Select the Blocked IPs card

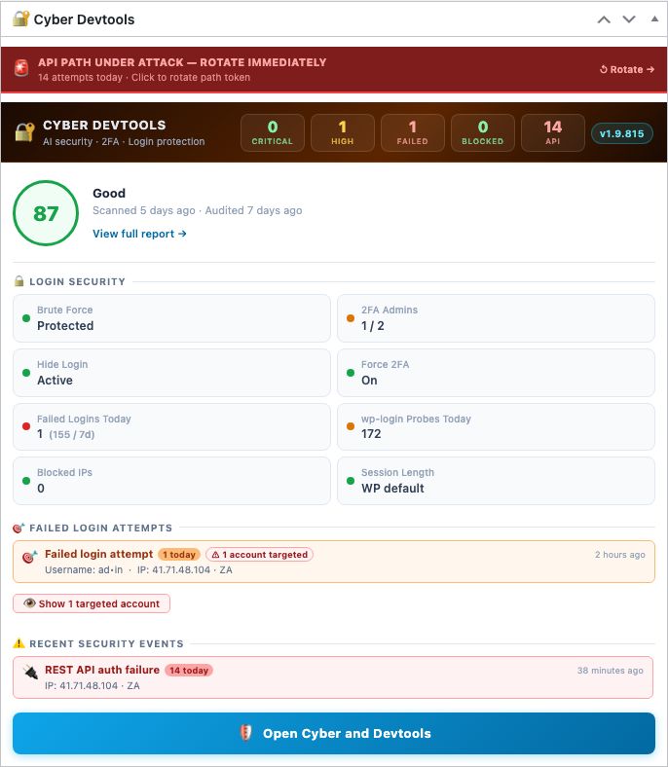coord(171,481)
